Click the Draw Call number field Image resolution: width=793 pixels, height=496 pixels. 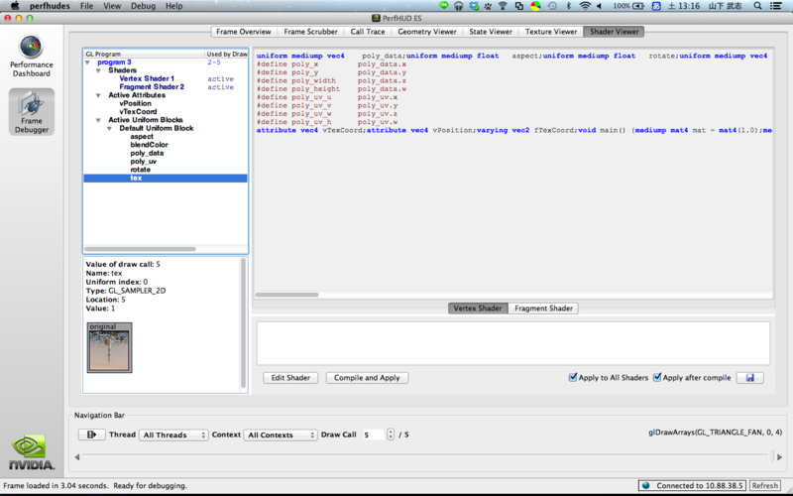pos(374,434)
